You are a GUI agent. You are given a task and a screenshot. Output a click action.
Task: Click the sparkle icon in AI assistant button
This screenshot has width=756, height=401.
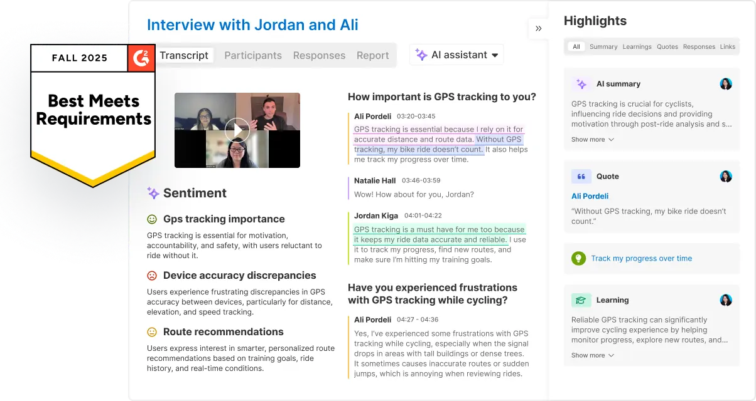click(421, 55)
